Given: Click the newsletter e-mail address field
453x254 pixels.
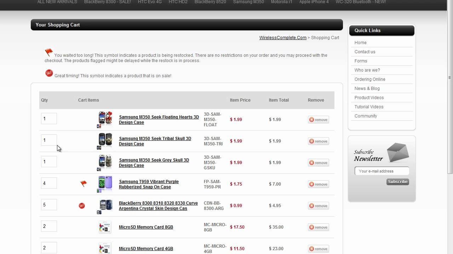Looking at the screenshot, I should 382,171.
